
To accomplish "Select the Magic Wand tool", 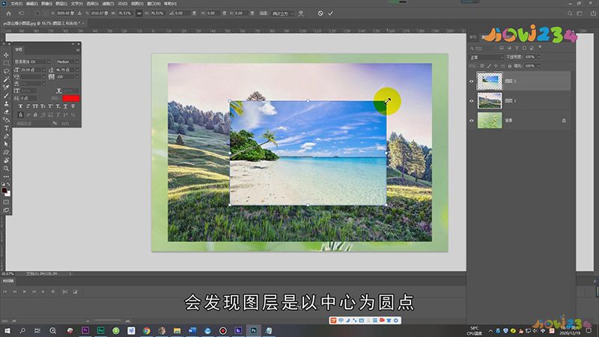I will click(6, 79).
